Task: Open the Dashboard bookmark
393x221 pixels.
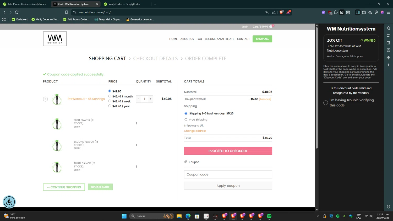Action: pyautogui.click(x=20, y=19)
